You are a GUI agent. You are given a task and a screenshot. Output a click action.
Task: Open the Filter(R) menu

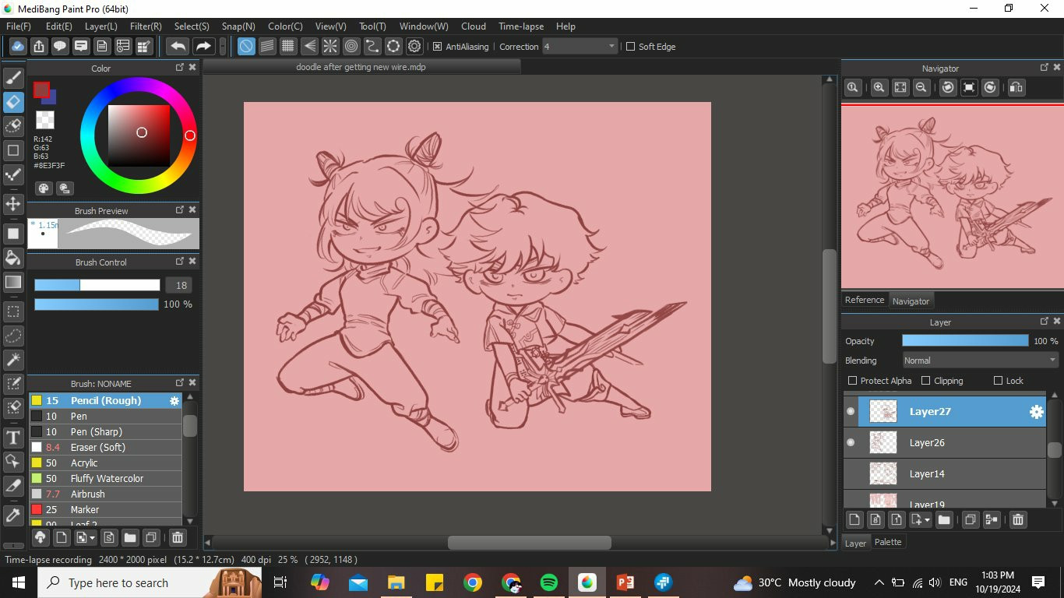coord(146,26)
